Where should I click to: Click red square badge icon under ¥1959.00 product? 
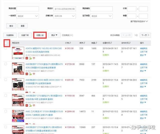point(27,105)
